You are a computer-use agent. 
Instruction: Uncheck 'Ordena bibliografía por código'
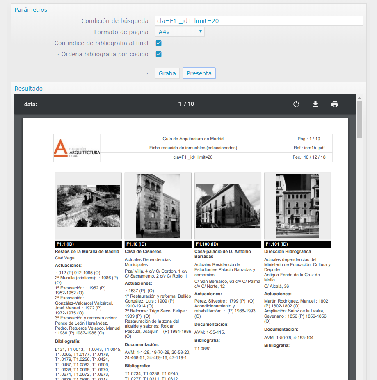pos(159,54)
